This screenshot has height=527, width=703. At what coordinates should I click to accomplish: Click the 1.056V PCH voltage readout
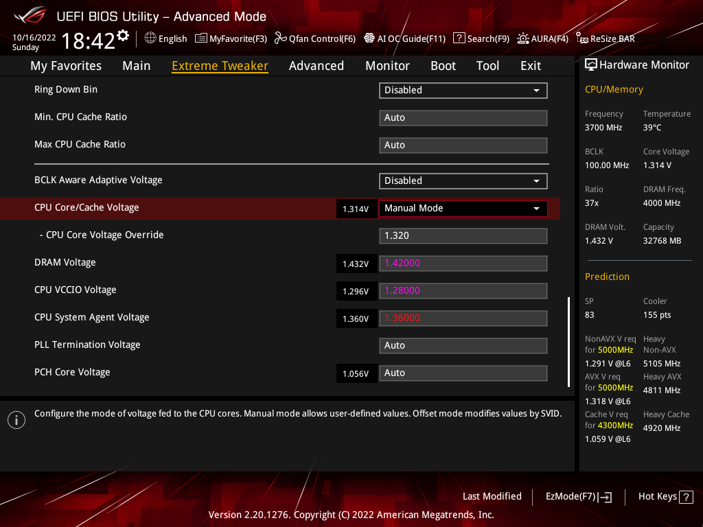[x=356, y=374]
